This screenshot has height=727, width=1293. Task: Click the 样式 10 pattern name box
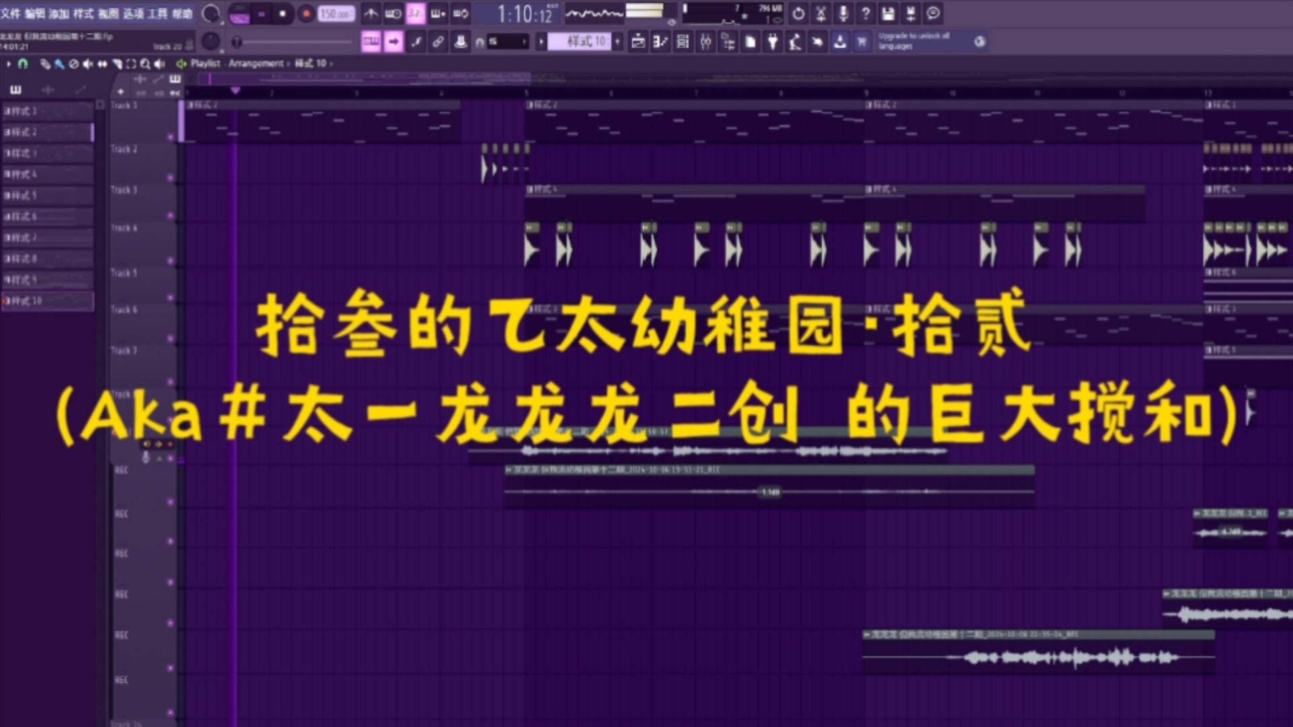578,42
